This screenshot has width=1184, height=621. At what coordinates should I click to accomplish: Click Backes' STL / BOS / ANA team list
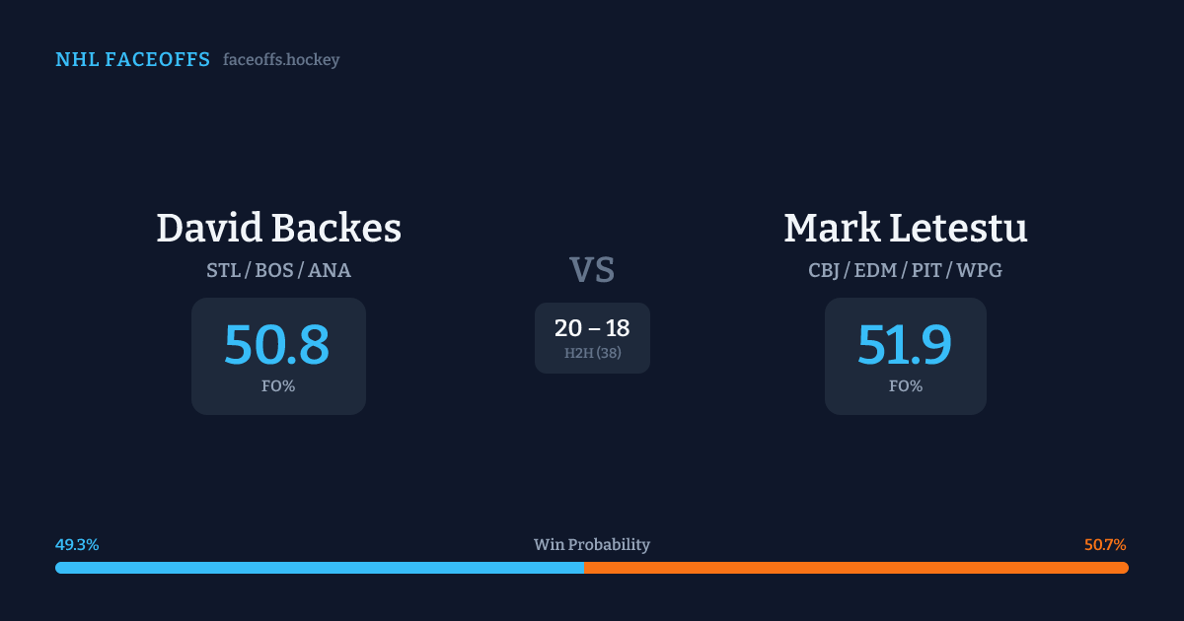[x=278, y=270]
